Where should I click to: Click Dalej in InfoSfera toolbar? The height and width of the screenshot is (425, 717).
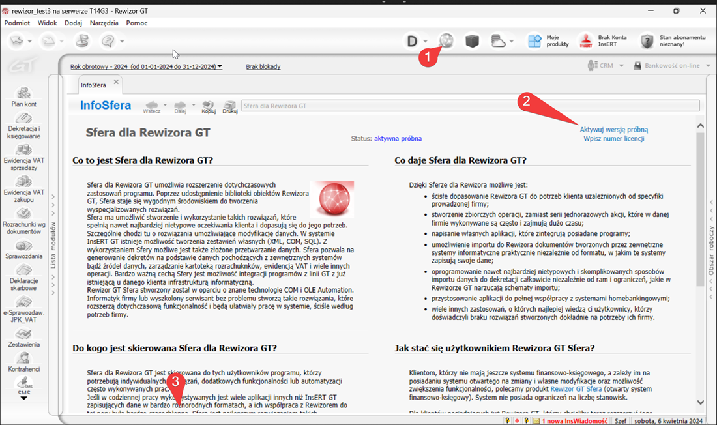coord(180,107)
